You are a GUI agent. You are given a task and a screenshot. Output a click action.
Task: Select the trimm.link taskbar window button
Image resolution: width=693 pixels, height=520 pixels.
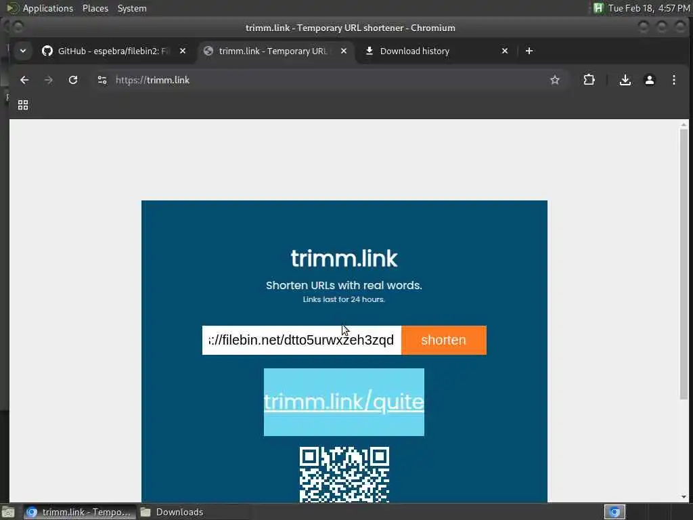tap(80, 512)
